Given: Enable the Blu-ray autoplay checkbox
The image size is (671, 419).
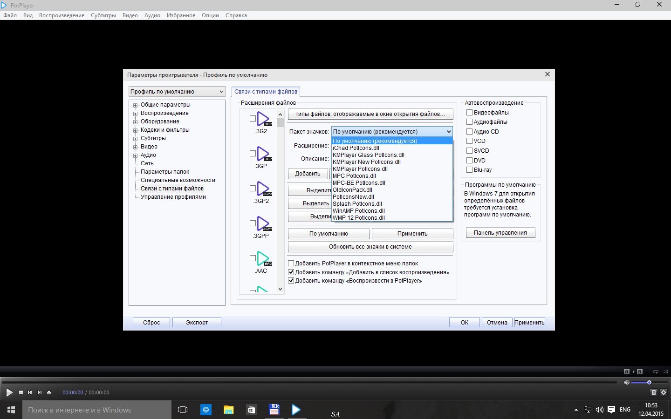Looking at the screenshot, I should click(x=469, y=169).
